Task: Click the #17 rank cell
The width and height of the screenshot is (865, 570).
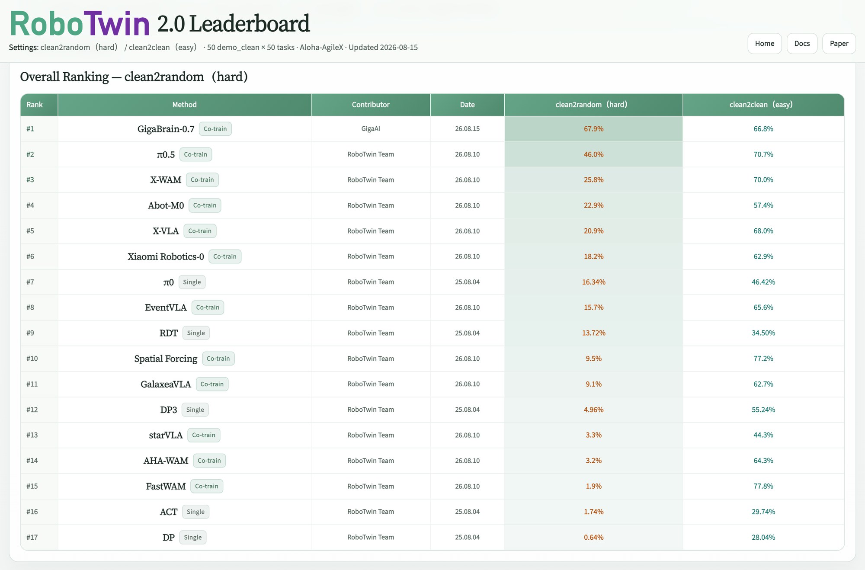Action: [39, 537]
